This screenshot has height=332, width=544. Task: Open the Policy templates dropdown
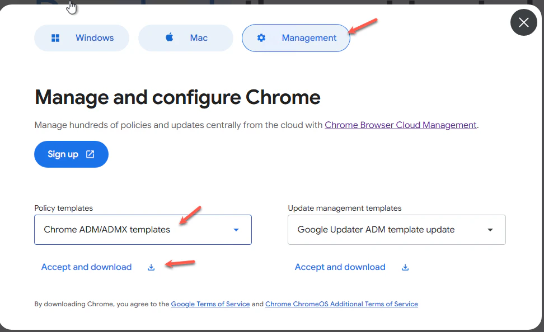(x=143, y=230)
